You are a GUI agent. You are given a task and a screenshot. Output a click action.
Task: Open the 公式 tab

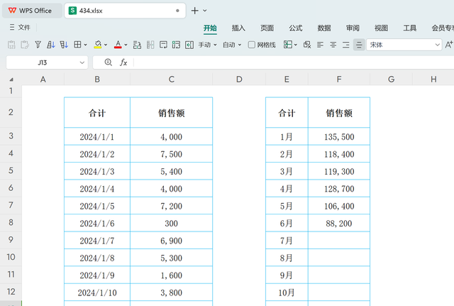[x=296, y=28]
